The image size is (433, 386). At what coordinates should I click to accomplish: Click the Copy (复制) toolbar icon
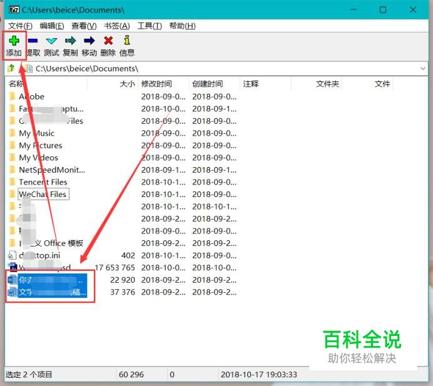(x=71, y=41)
